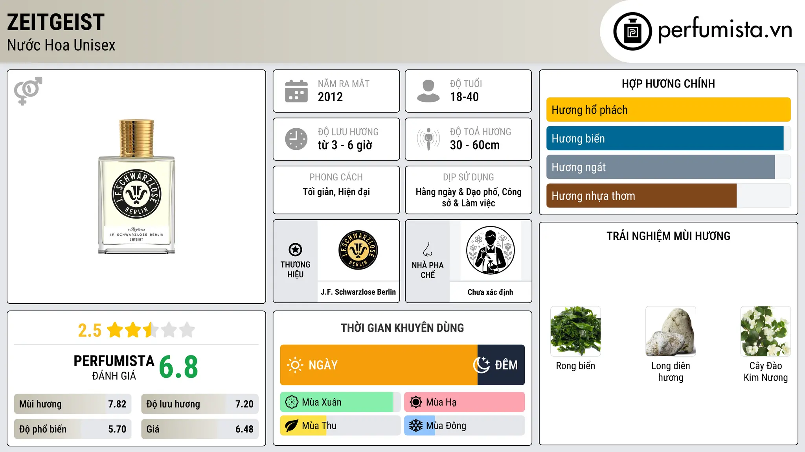Click the HỢP HƯƠNG CHÍNH heading

coord(668,84)
